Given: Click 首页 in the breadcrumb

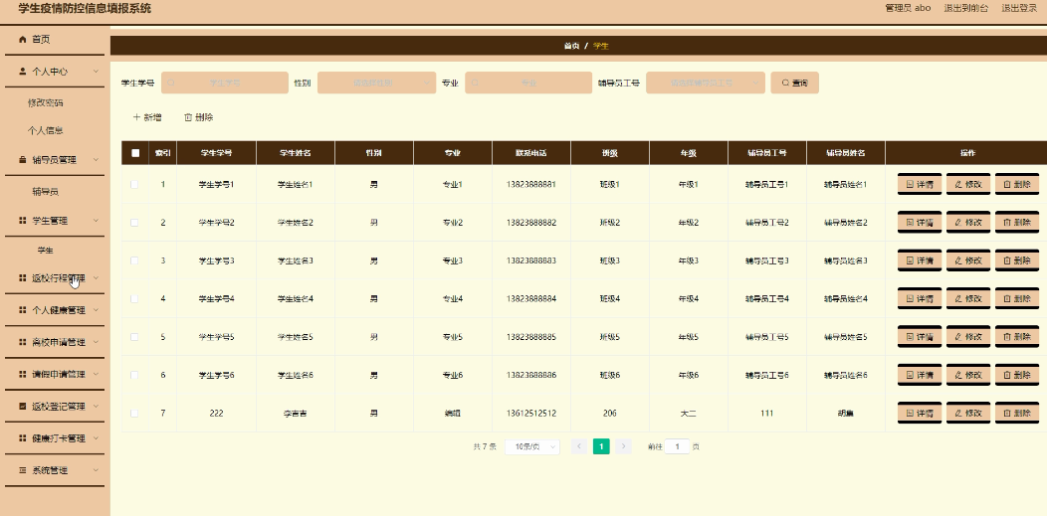Looking at the screenshot, I should [x=571, y=46].
